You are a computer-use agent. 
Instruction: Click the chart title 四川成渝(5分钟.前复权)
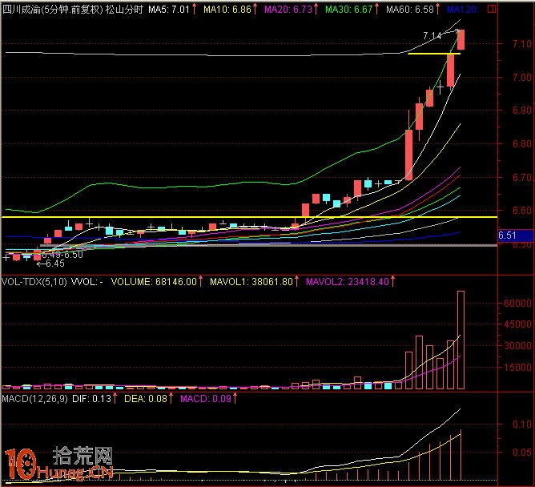[x=53, y=10]
